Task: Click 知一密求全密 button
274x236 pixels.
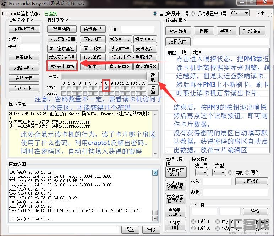Action: click(62, 49)
